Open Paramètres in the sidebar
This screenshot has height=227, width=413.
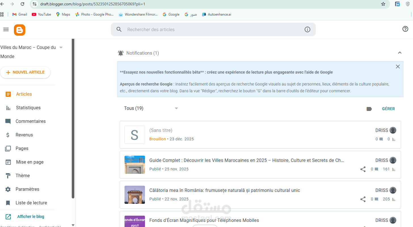28,189
